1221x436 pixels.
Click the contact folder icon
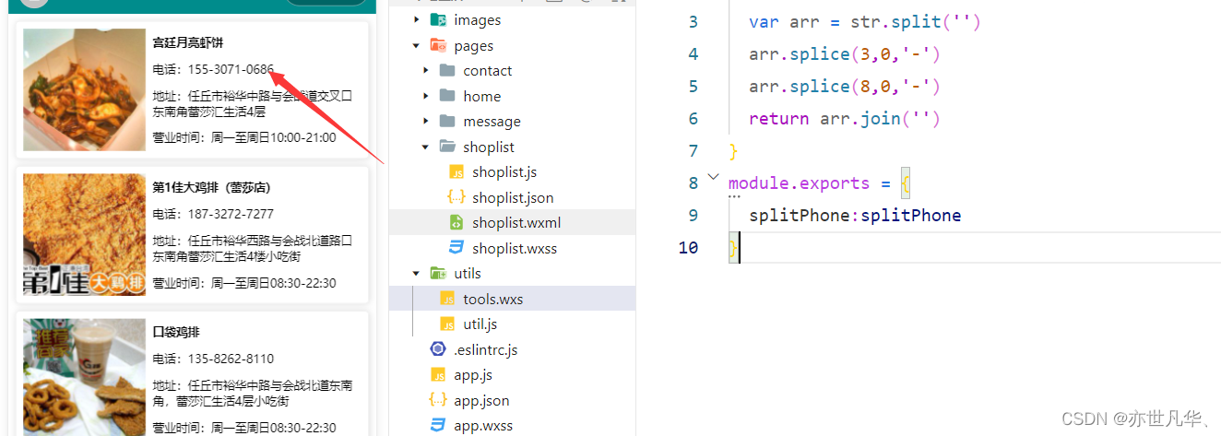coord(447,70)
